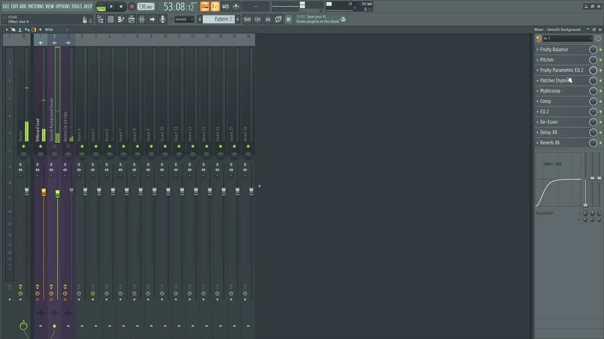
Task: Click the latency clock icon beside In 1
Action: click(x=598, y=39)
